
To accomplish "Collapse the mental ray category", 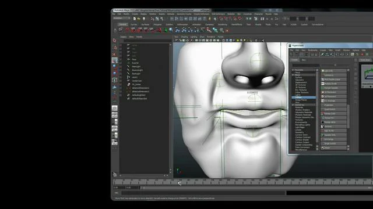I will (x=293, y=105).
